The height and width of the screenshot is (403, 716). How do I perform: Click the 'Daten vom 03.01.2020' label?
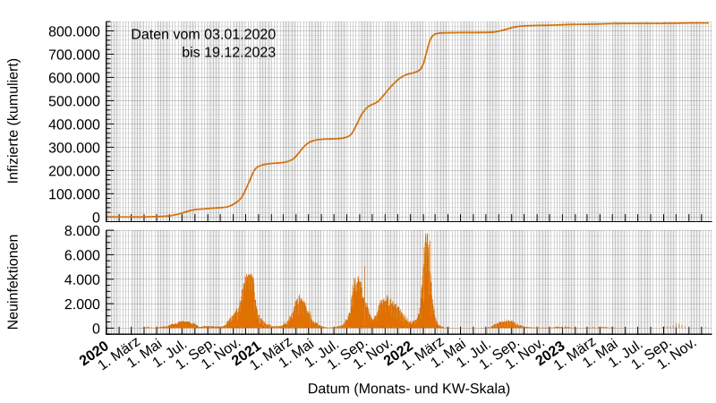click(x=203, y=34)
